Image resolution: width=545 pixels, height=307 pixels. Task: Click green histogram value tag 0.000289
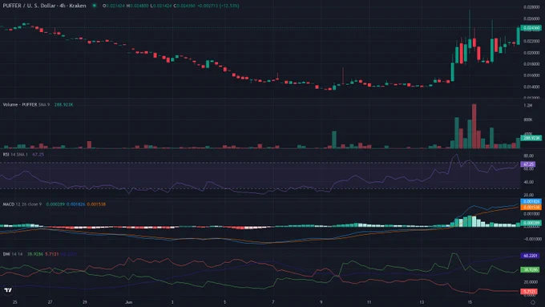pyautogui.click(x=531, y=223)
